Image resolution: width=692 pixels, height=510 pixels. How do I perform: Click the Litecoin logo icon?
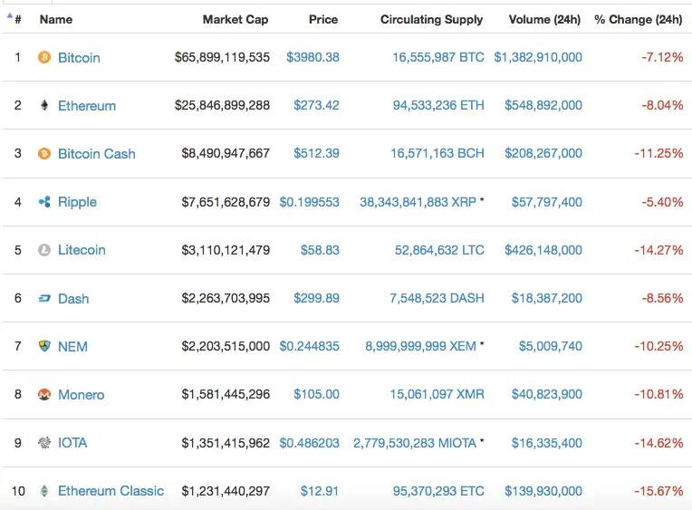click(x=44, y=250)
